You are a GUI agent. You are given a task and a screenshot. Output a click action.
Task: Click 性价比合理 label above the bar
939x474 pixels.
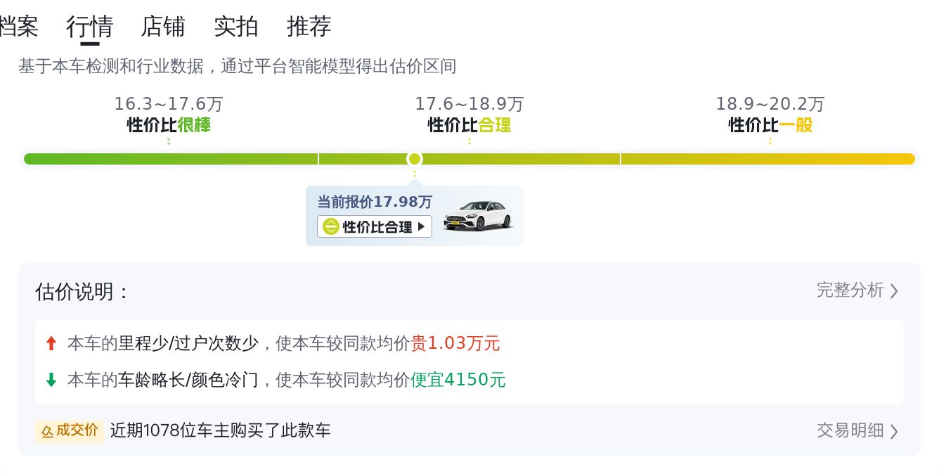tap(469, 125)
